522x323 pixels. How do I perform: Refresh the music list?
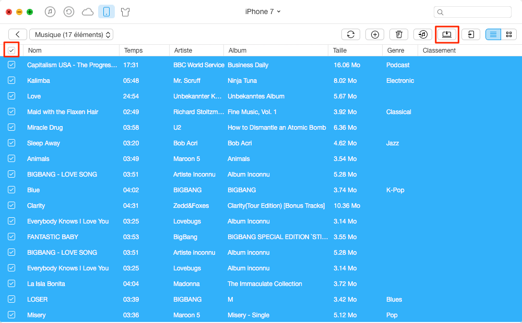(x=351, y=34)
